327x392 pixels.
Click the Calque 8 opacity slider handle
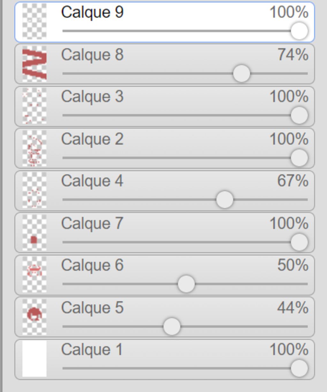241,74
